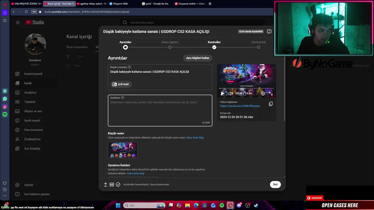Reload the page in browser toolbar
The height and width of the screenshot is (210, 374).
26,12
